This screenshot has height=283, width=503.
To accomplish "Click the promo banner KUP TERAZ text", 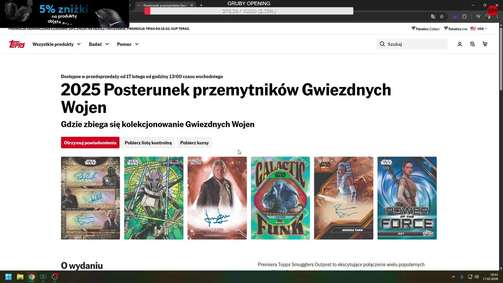I will point(181,29).
